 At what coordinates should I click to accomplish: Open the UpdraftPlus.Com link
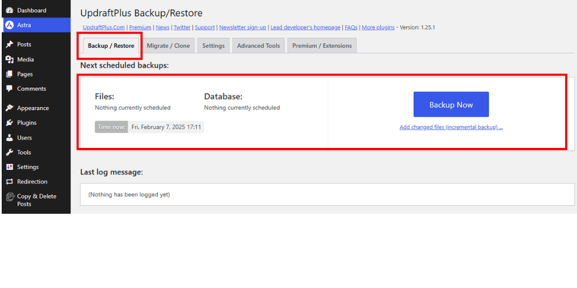tap(104, 27)
